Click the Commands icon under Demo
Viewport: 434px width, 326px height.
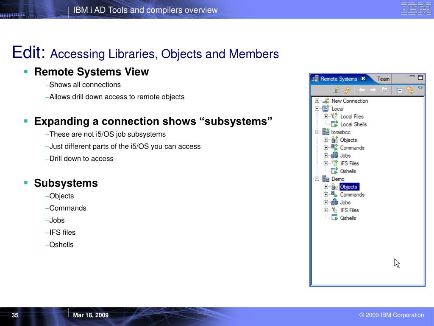[x=335, y=194]
